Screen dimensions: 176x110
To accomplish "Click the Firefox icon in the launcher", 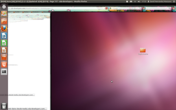I will (x=4, y=29).
